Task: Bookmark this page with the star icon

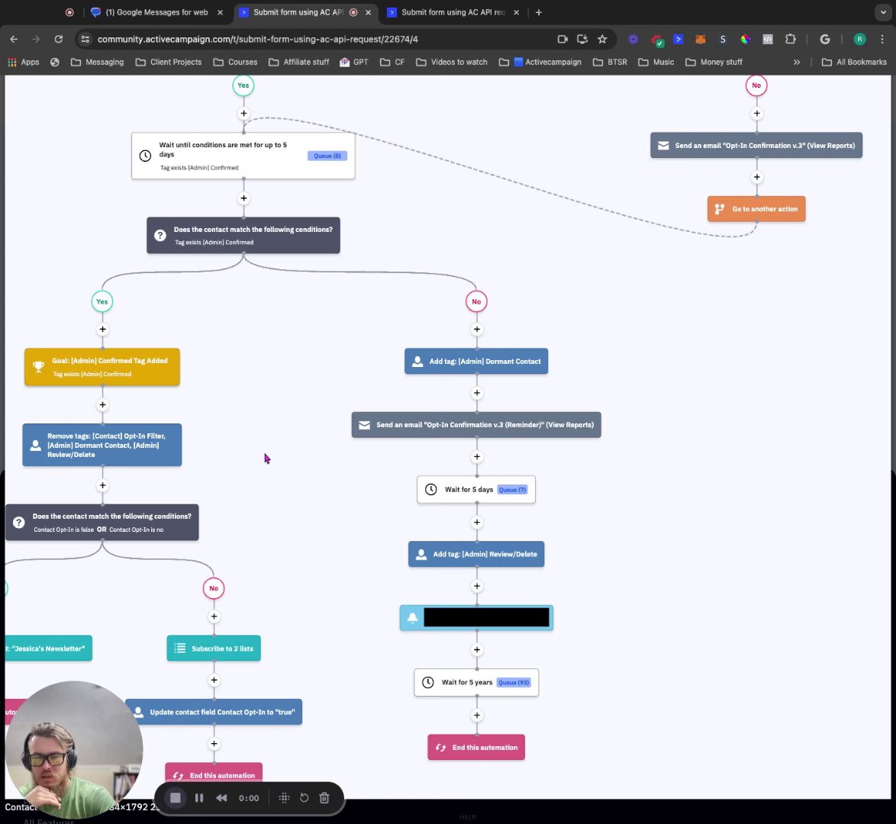Action: click(602, 39)
